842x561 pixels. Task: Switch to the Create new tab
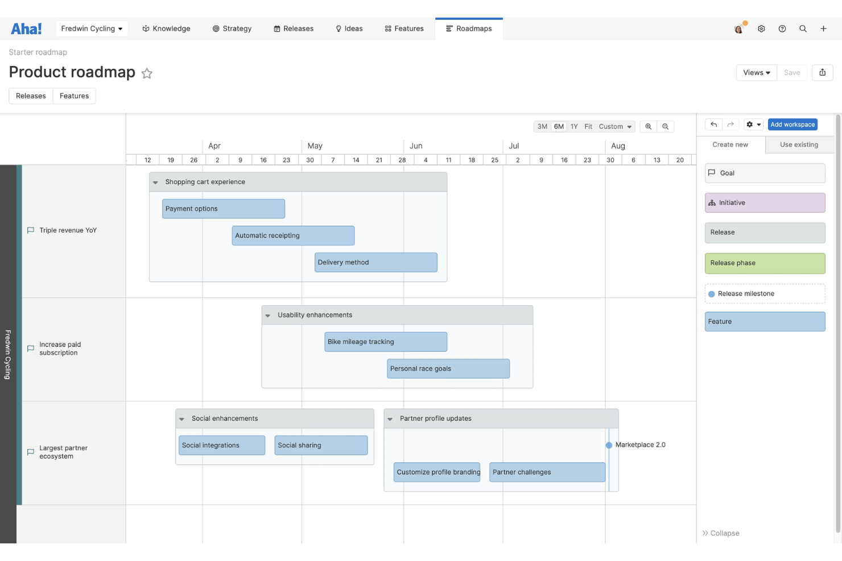coord(730,145)
